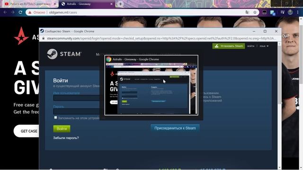The image size is (303, 170).
Task: Open the 'язык' language dropdown
Action: pos(264,46)
